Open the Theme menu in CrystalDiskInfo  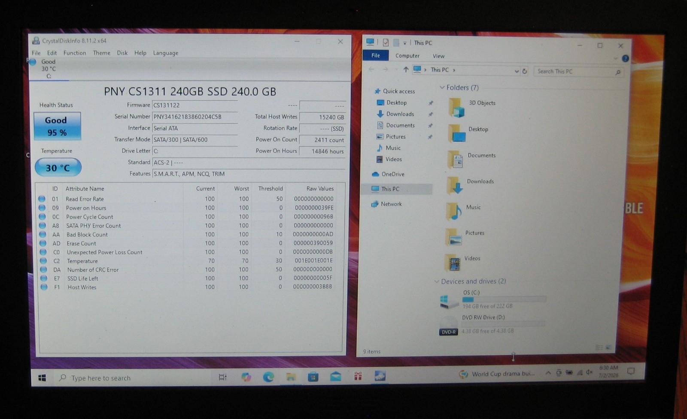[102, 53]
